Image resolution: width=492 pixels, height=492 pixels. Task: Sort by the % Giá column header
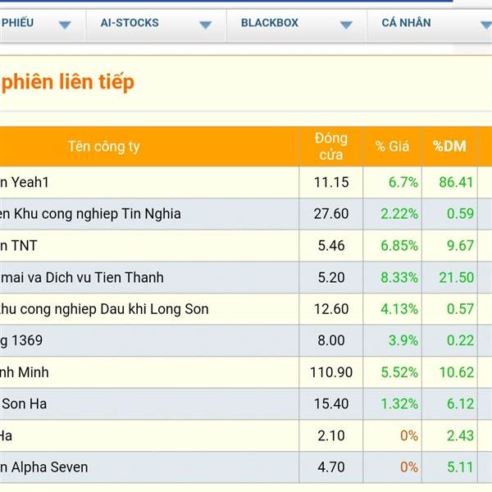pos(392,147)
